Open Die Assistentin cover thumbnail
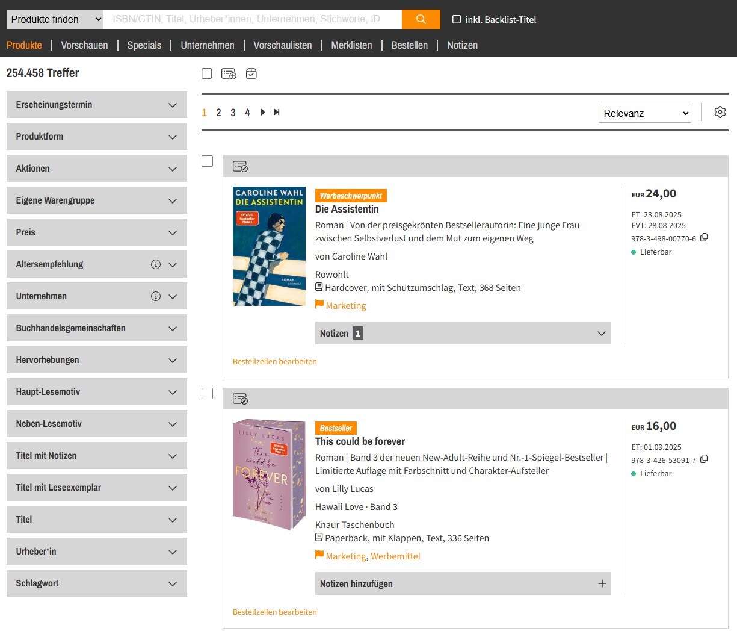737x634 pixels. (x=269, y=246)
